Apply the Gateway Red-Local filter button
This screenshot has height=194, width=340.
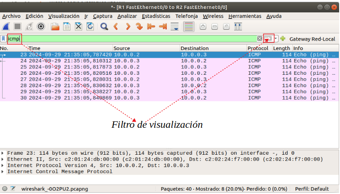click(x=312, y=39)
